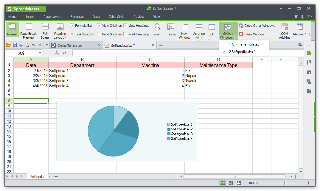The height and width of the screenshot is (191, 320).
Task: Select column B header
Action: click(82, 60)
